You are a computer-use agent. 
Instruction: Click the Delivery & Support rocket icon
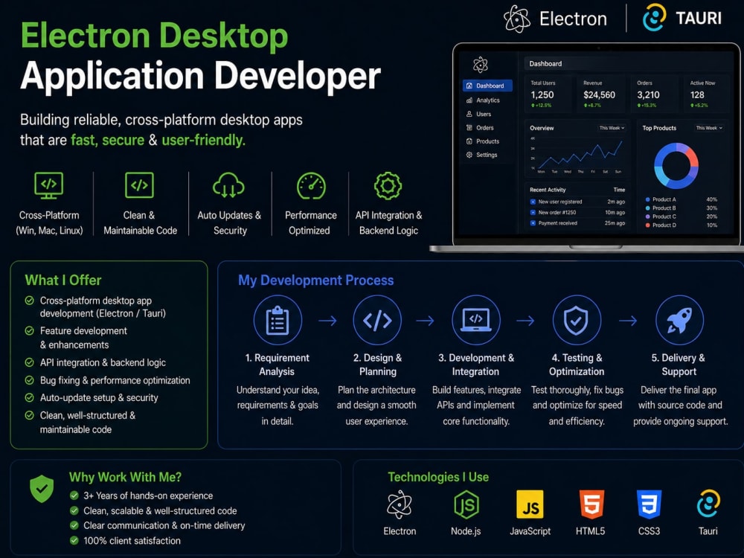[679, 321]
